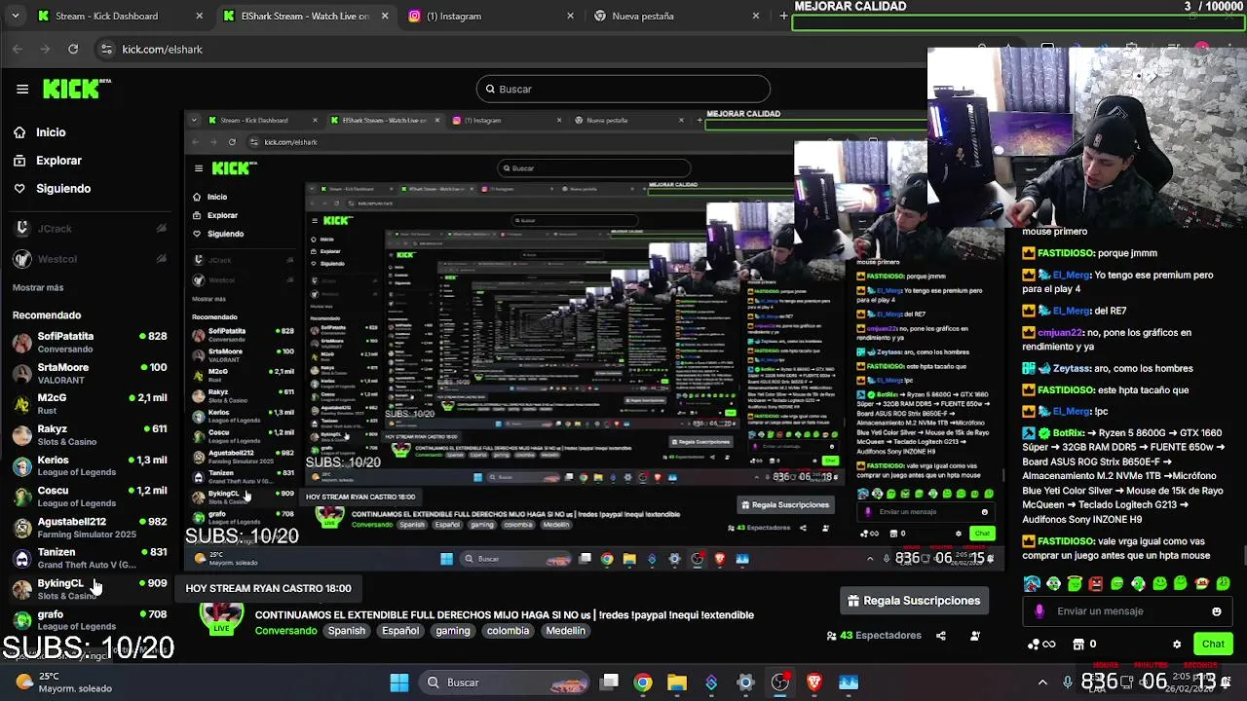Open the chat shop icon showing 0
The image size is (1247, 701).
[1084, 644]
